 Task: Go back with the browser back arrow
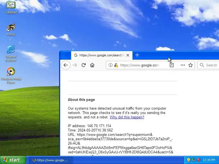(x=66, y=65)
